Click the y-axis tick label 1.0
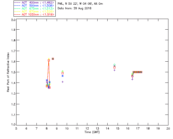The width and height of the screenshot is (173, 139). click(13, 124)
